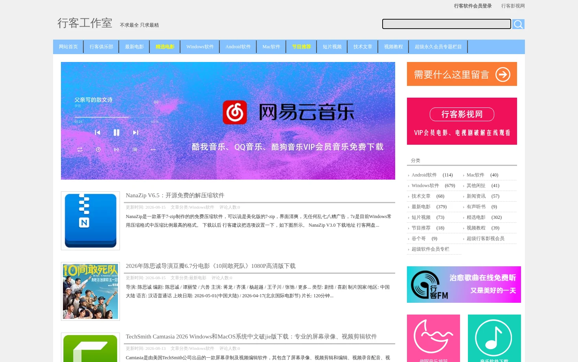Go to 网站首页 in navigation
This screenshot has width=578, height=362.
68,47
